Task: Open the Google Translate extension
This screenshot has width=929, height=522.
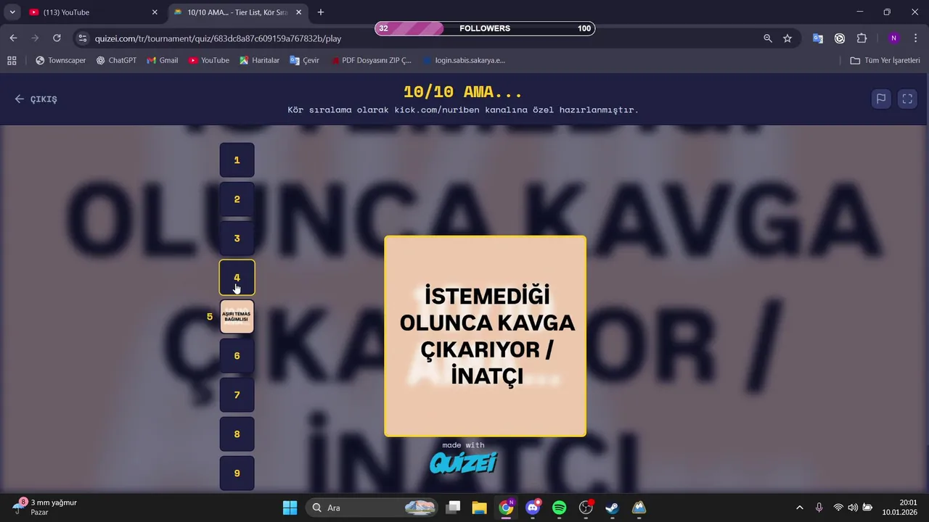Action: coord(818,38)
